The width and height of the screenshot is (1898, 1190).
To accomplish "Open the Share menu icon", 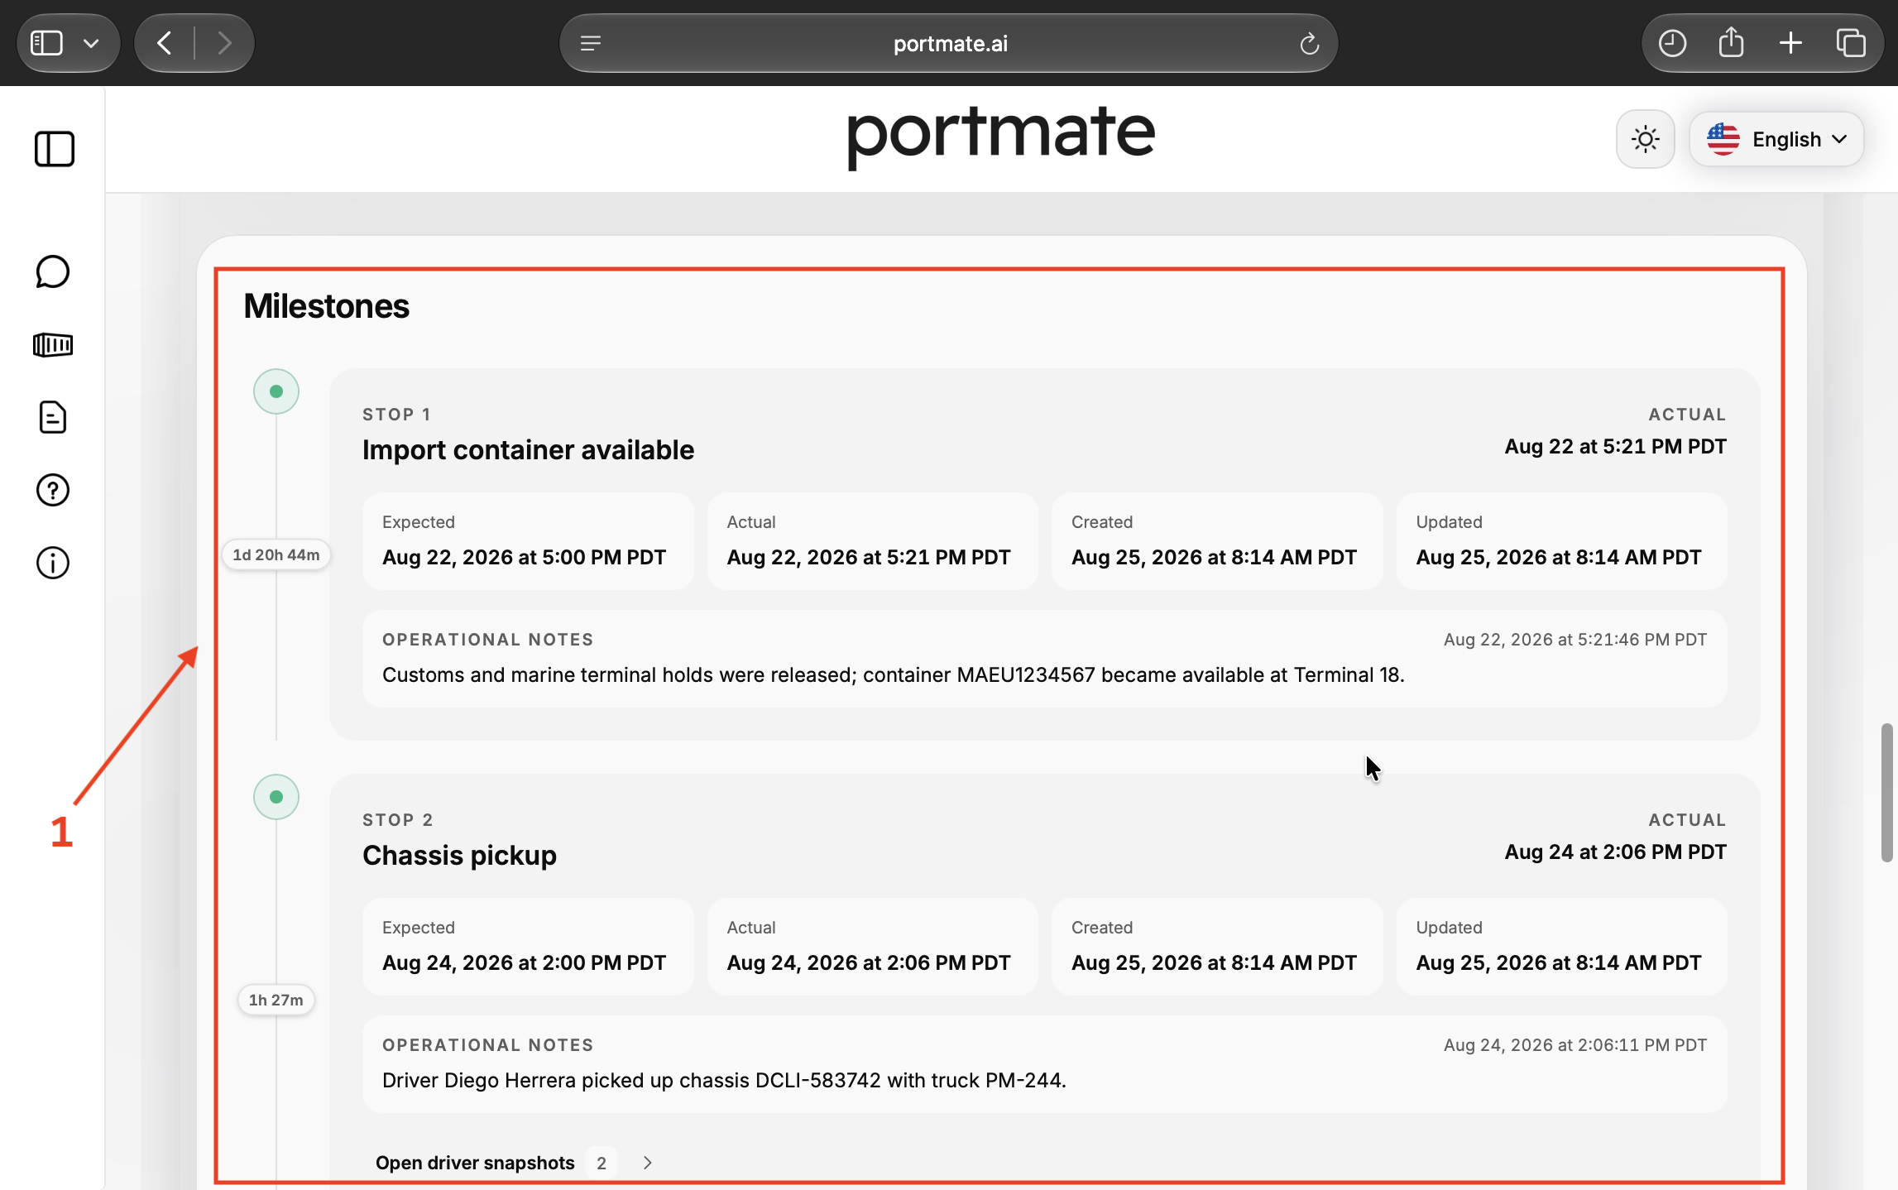I will pyautogui.click(x=1731, y=43).
